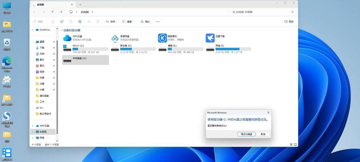The height and width of the screenshot is (162, 360).
Task: Click the search magnifier icon
Action: [292, 12]
